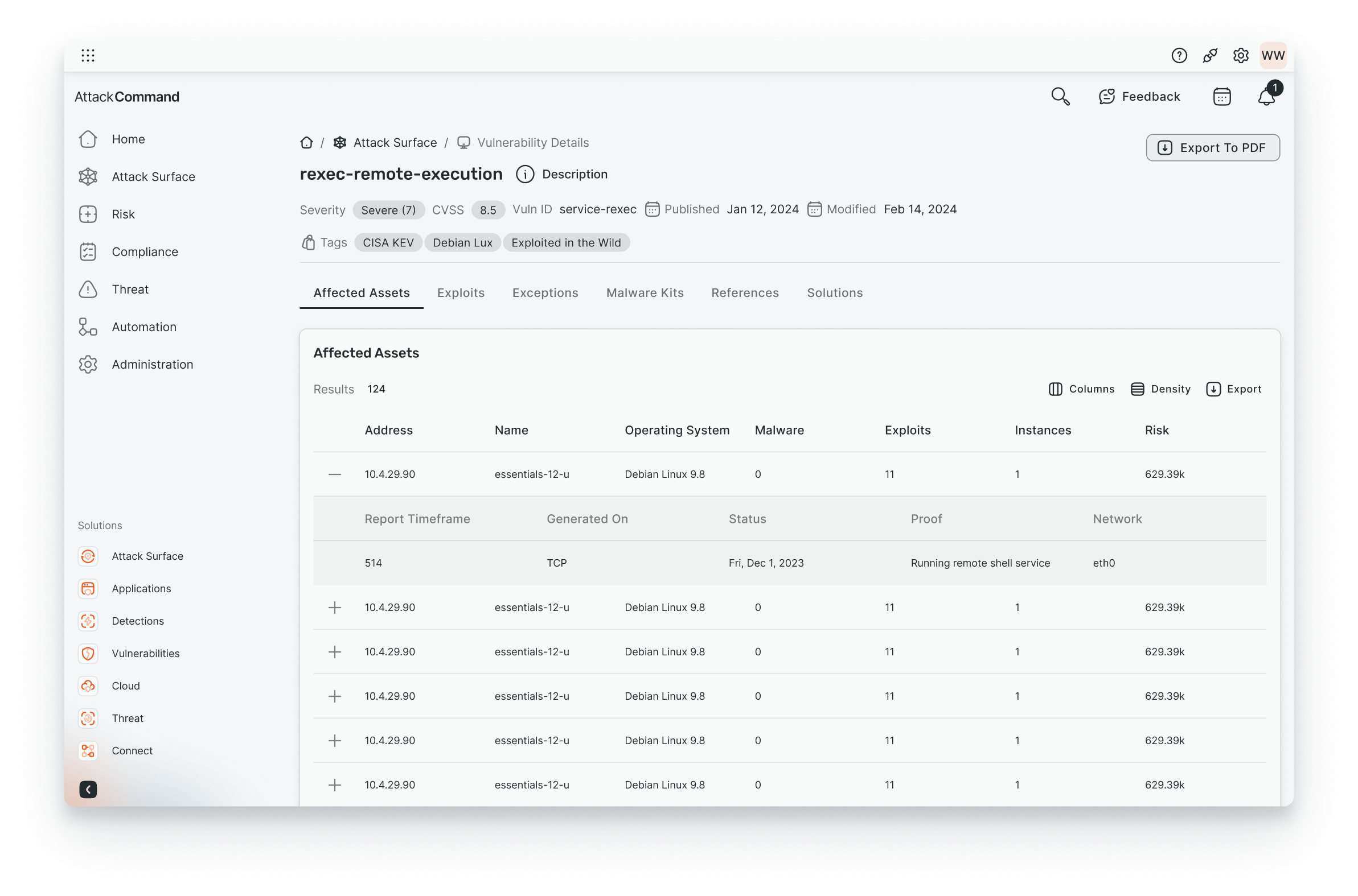Screen dimensions: 1358x896
Task: Expand the second 10.4.29.90 asset row
Action: pyautogui.click(x=334, y=608)
